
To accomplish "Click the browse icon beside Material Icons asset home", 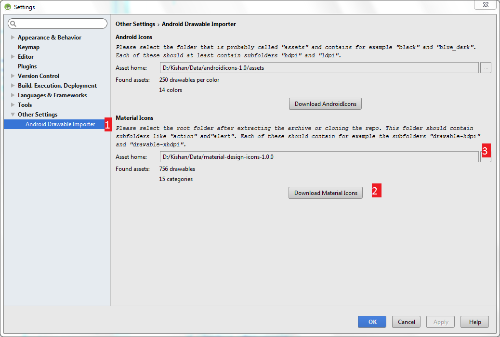I will [486, 156].
